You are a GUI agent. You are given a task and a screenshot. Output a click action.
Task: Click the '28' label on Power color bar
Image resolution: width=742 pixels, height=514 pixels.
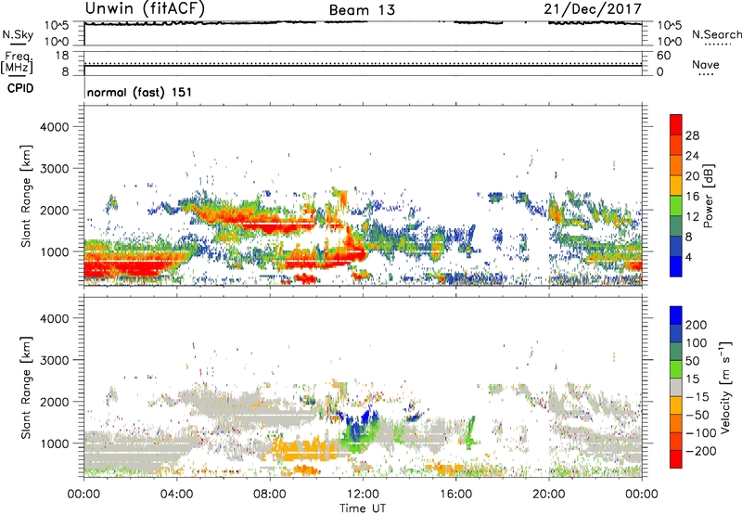[692, 135]
